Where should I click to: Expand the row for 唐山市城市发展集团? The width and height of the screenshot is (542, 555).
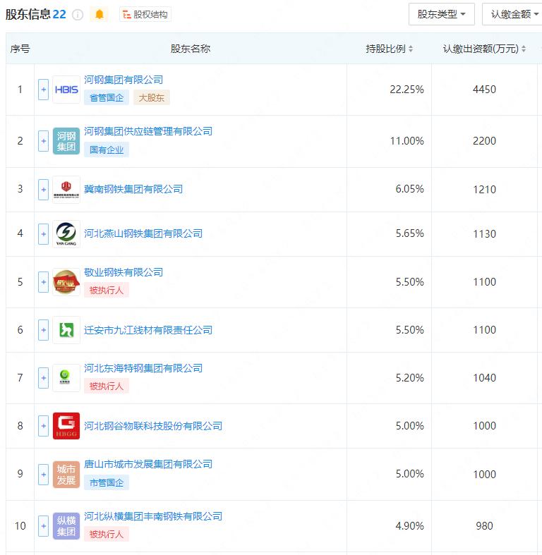[43, 474]
